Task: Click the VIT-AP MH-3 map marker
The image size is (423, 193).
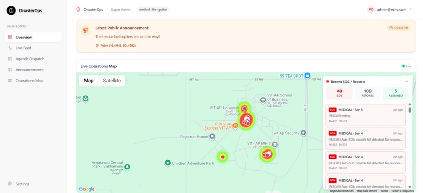Action: click(275, 144)
